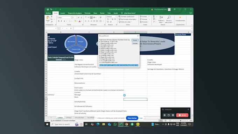Open Microsoft Edge from the taskbar
238x134 pixels.
click(x=98, y=124)
